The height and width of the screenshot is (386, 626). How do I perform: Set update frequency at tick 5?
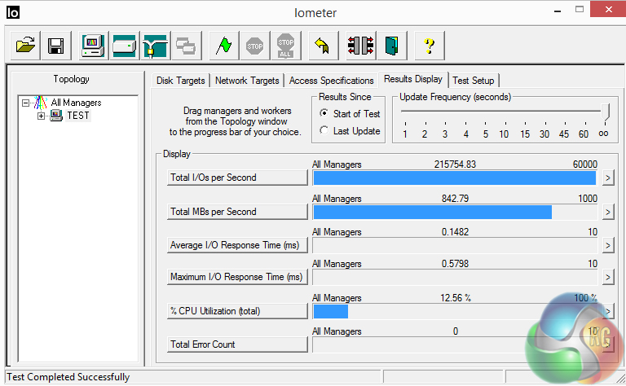(x=486, y=134)
